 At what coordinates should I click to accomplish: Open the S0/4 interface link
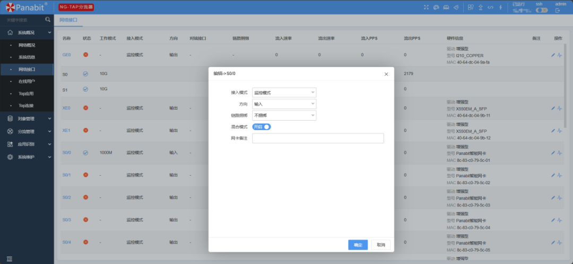[x=66, y=242]
